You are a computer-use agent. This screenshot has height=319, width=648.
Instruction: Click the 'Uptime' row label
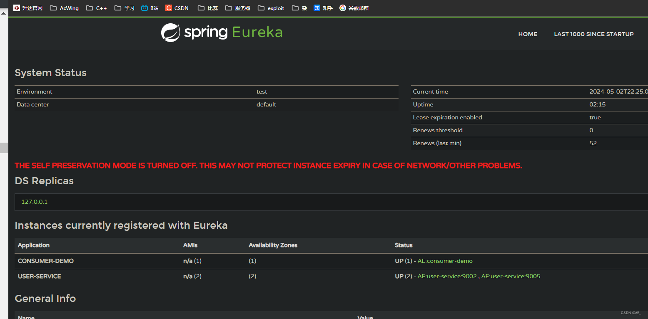point(423,104)
